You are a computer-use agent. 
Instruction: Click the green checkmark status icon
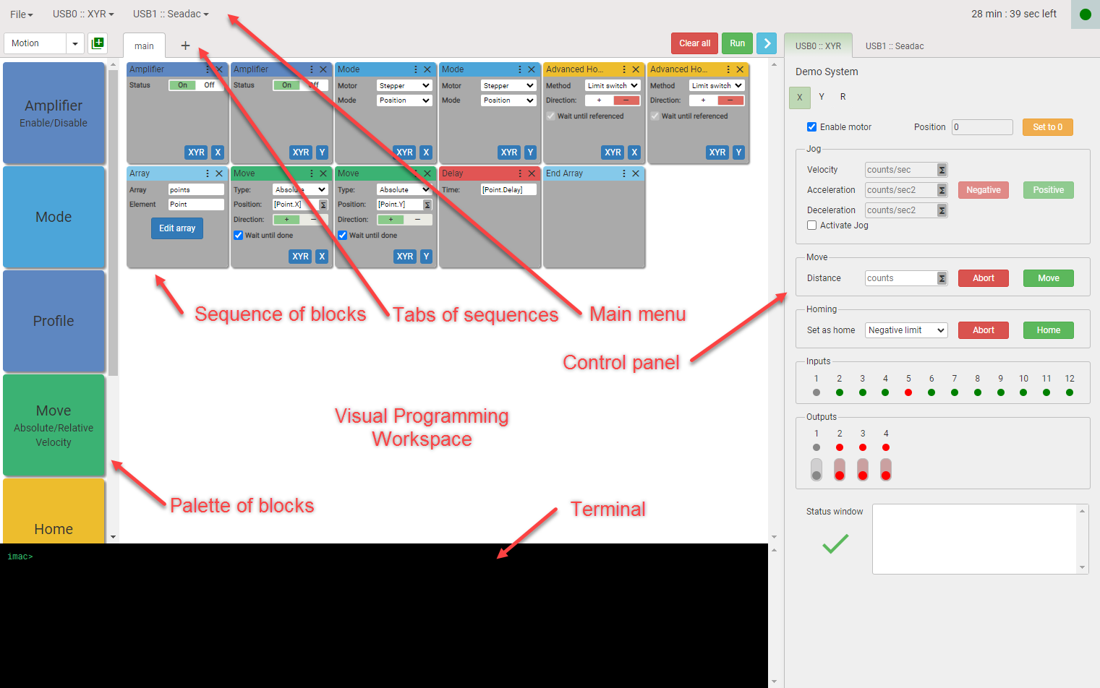835,543
